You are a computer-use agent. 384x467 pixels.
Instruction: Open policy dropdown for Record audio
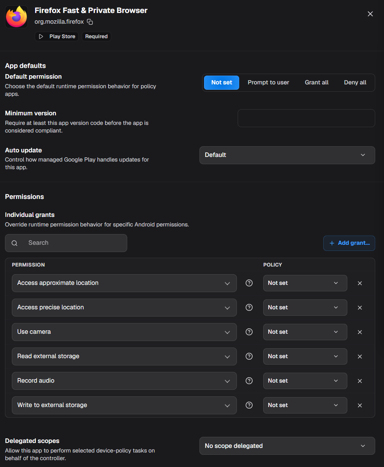tap(305, 381)
